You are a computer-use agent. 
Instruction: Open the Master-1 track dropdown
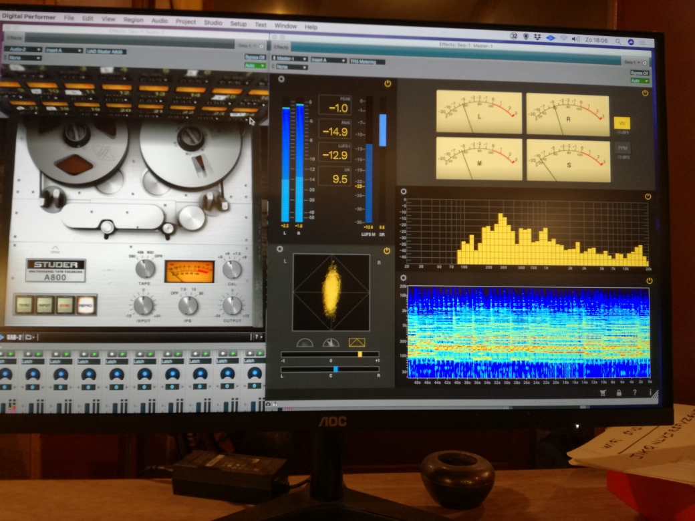click(290, 59)
